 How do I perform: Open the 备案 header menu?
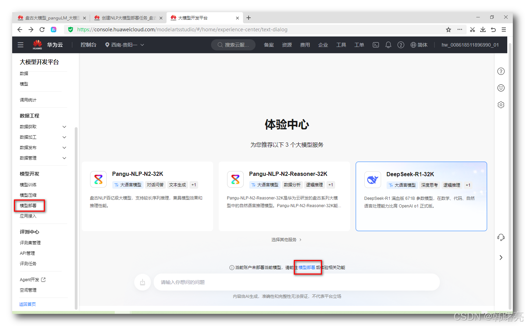[269, 45]
